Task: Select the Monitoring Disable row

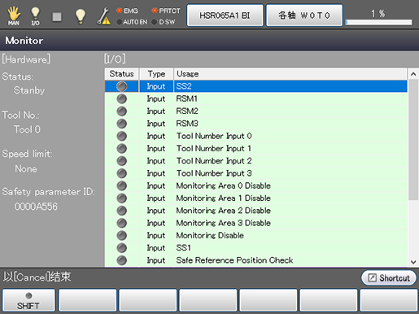Action: tap(256, 235)
